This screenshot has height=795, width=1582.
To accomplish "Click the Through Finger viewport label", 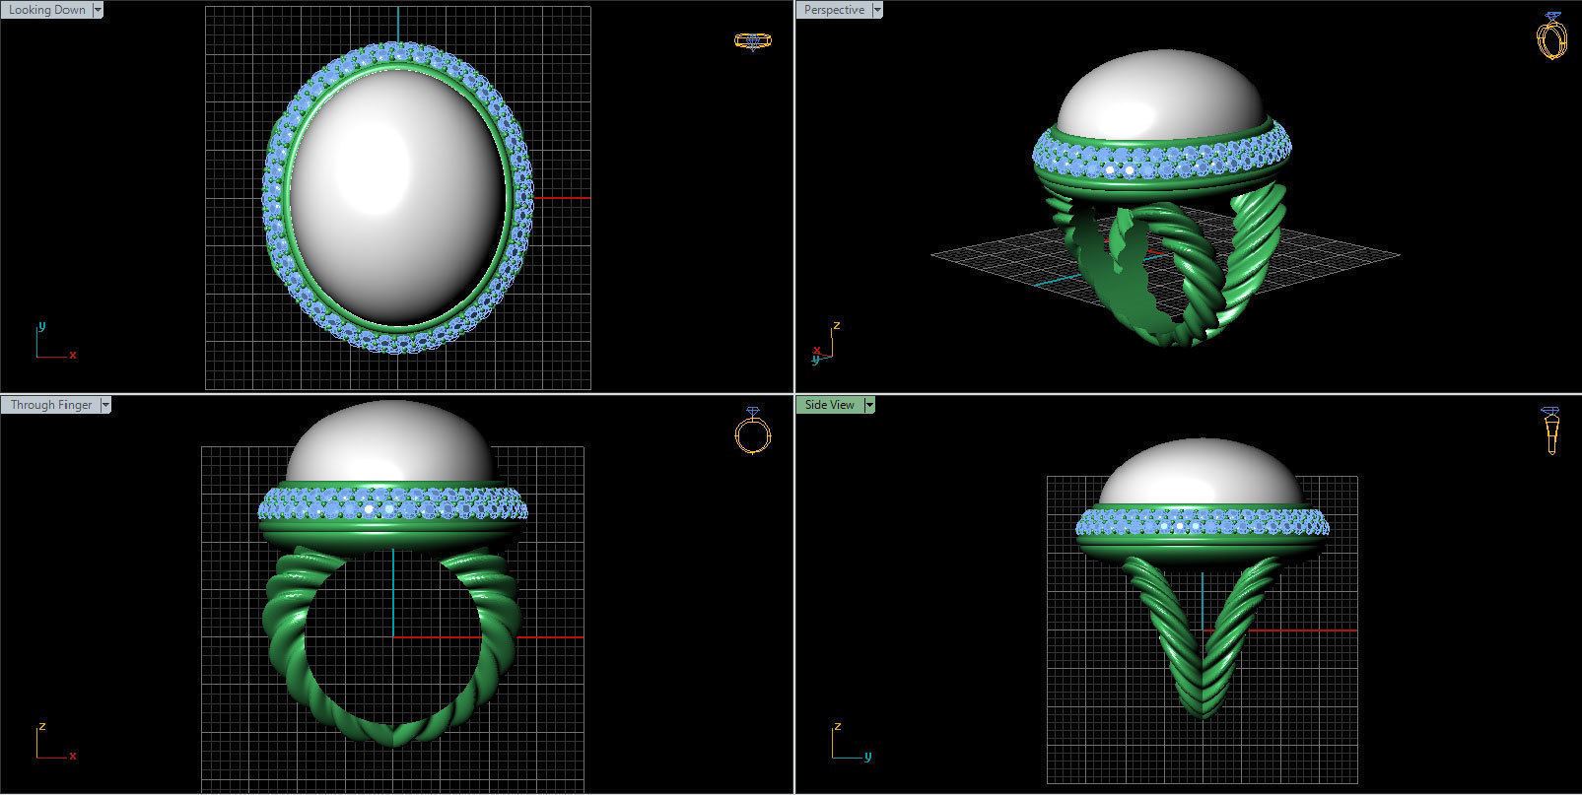I will coord(50,405).
